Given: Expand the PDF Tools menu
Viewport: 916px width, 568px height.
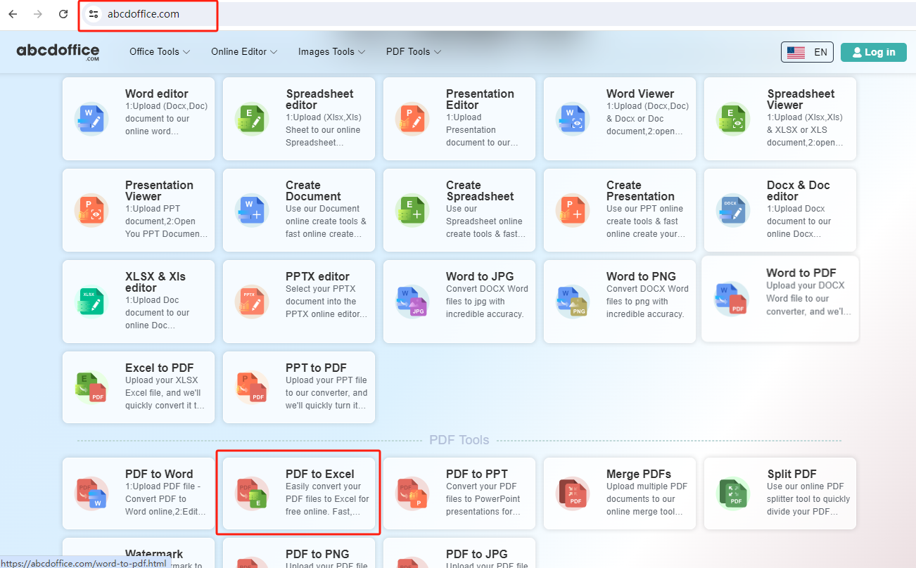Looking at the screenshot, I should 414,51.
